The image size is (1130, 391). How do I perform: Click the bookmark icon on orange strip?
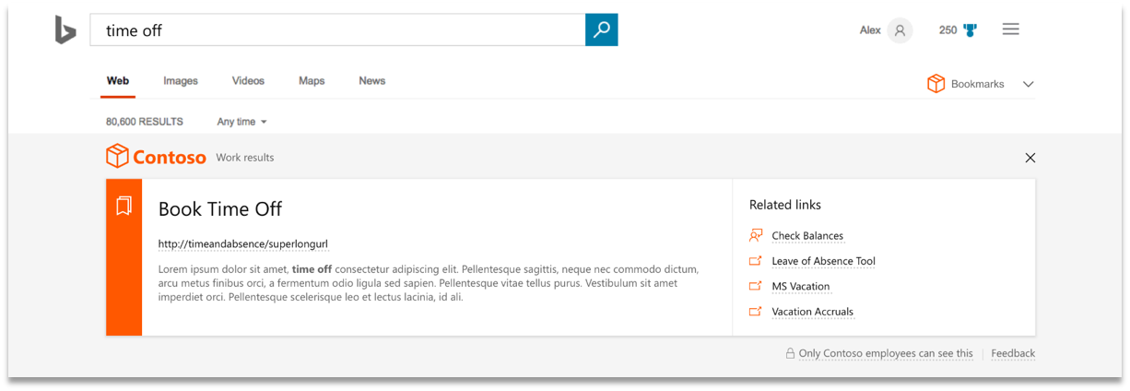[x=124, y=206]
